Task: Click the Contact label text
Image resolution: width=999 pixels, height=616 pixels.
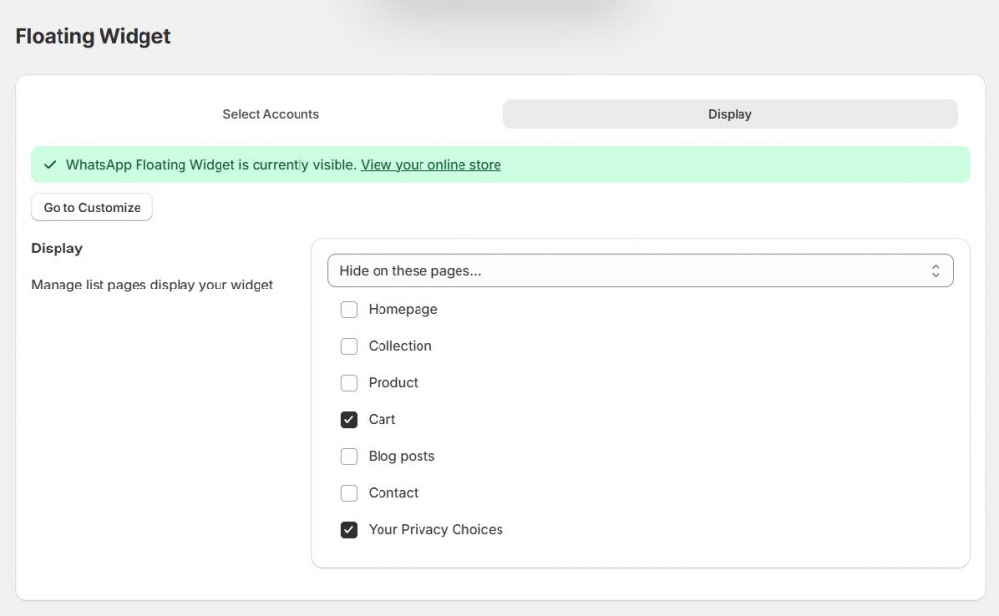Action: (393, 493)
